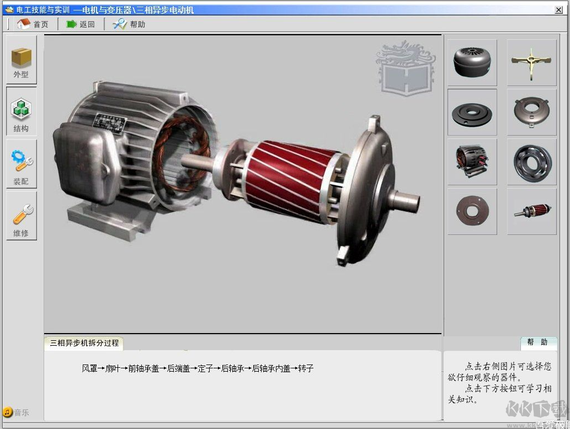Image resolution: width=570 pixels, height=429 pixels.
Task: Select the fan cover thumbnail
Action: point(472,62)
